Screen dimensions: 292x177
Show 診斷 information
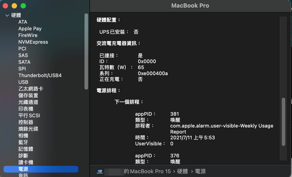[23, 156]
